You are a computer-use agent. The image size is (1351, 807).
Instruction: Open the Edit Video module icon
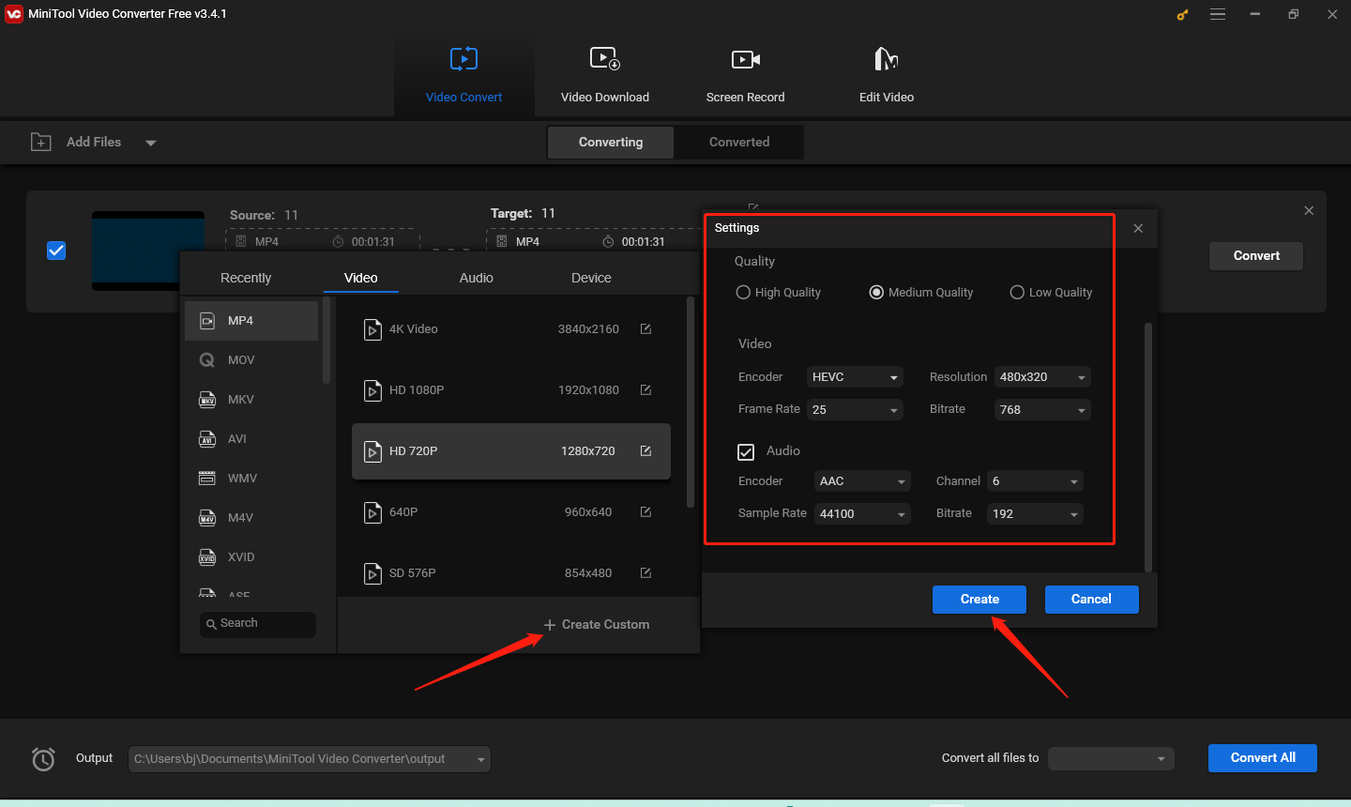pyautogui.click(x=887, y=59)
